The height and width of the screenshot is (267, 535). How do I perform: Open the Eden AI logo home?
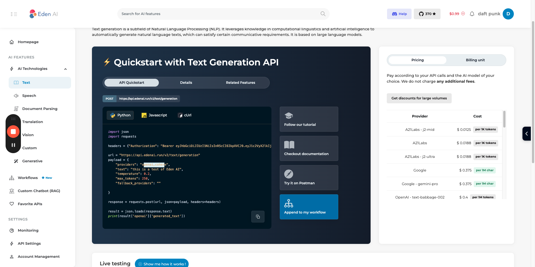pos(43,14)
